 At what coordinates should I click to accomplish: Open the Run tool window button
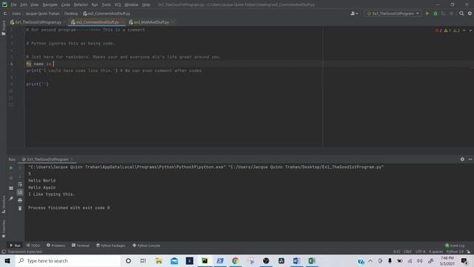[15, 245]
